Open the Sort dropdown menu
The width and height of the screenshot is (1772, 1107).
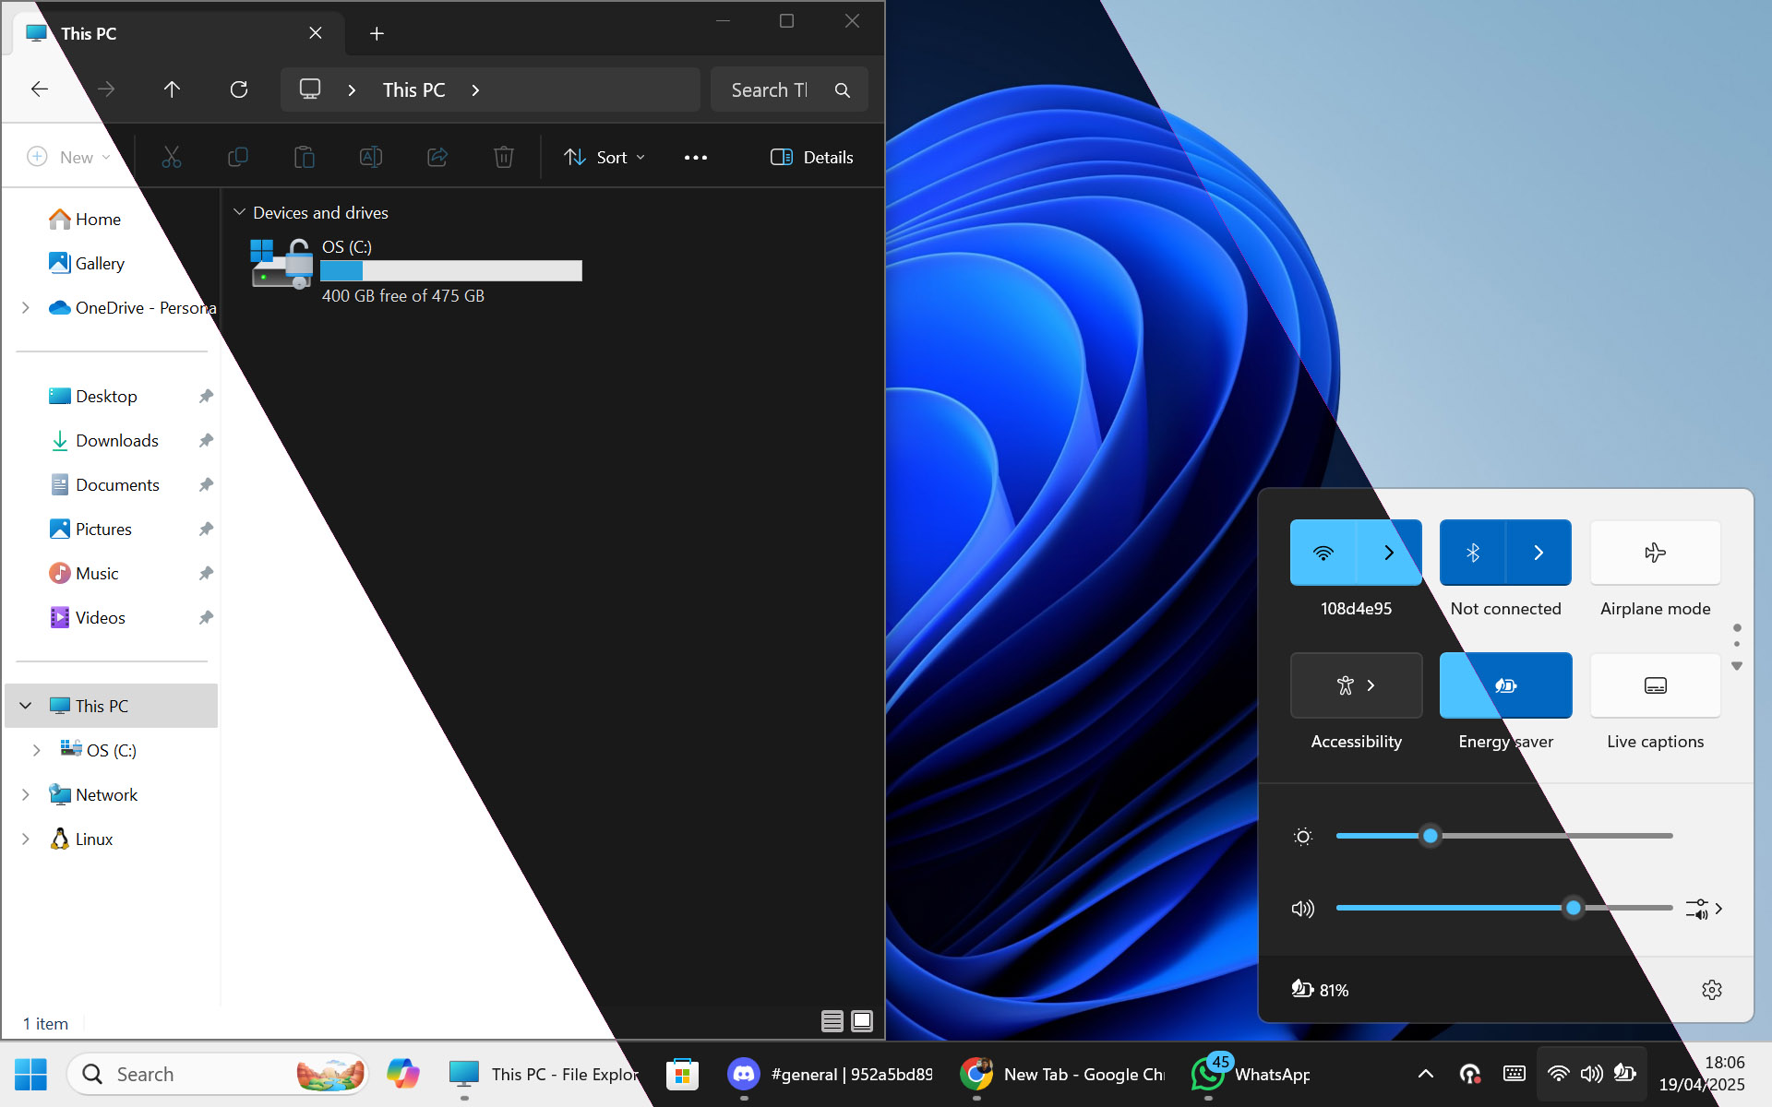pos(605,158)
